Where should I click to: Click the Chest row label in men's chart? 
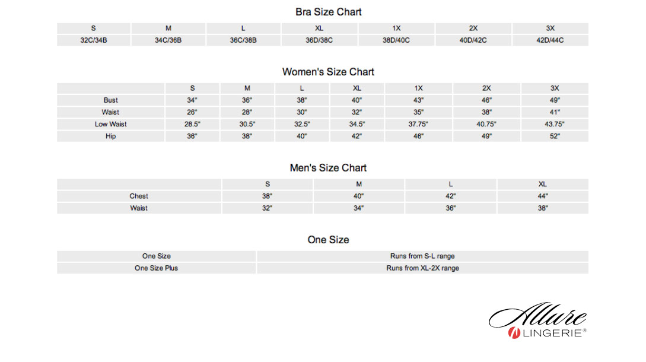[x=139, y=196]
